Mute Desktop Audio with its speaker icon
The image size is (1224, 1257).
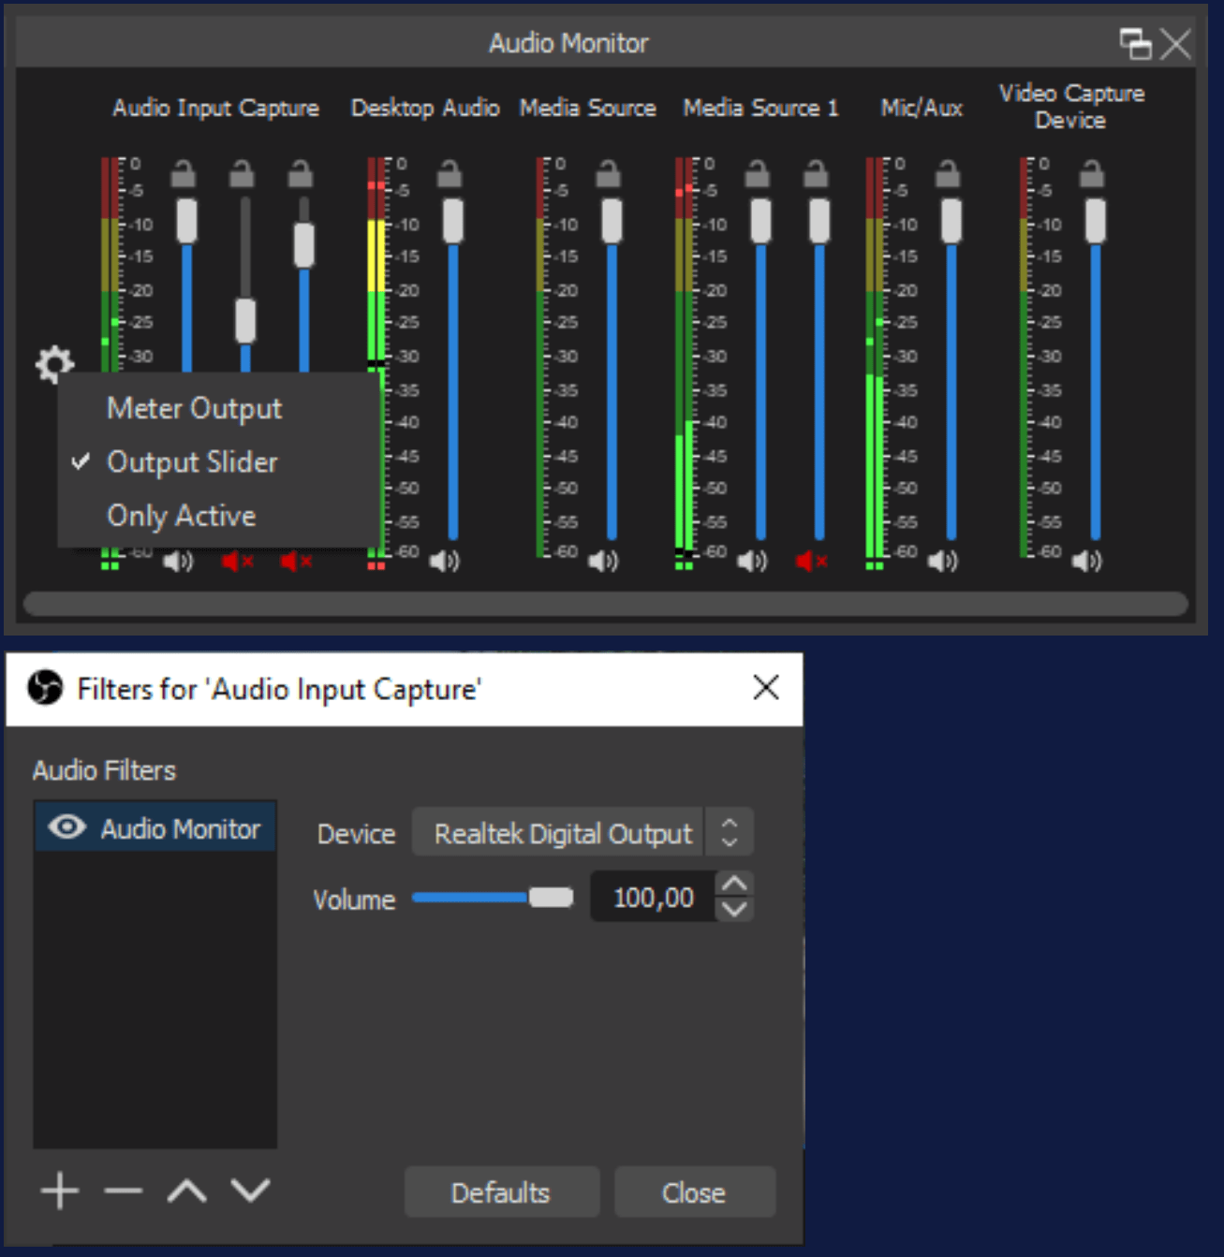coord(444,561)
